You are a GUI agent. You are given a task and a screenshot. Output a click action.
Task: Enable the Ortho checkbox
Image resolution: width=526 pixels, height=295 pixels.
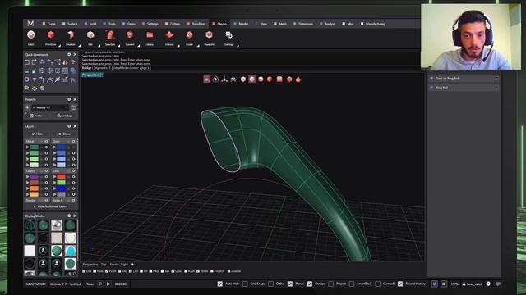(271, 284)
